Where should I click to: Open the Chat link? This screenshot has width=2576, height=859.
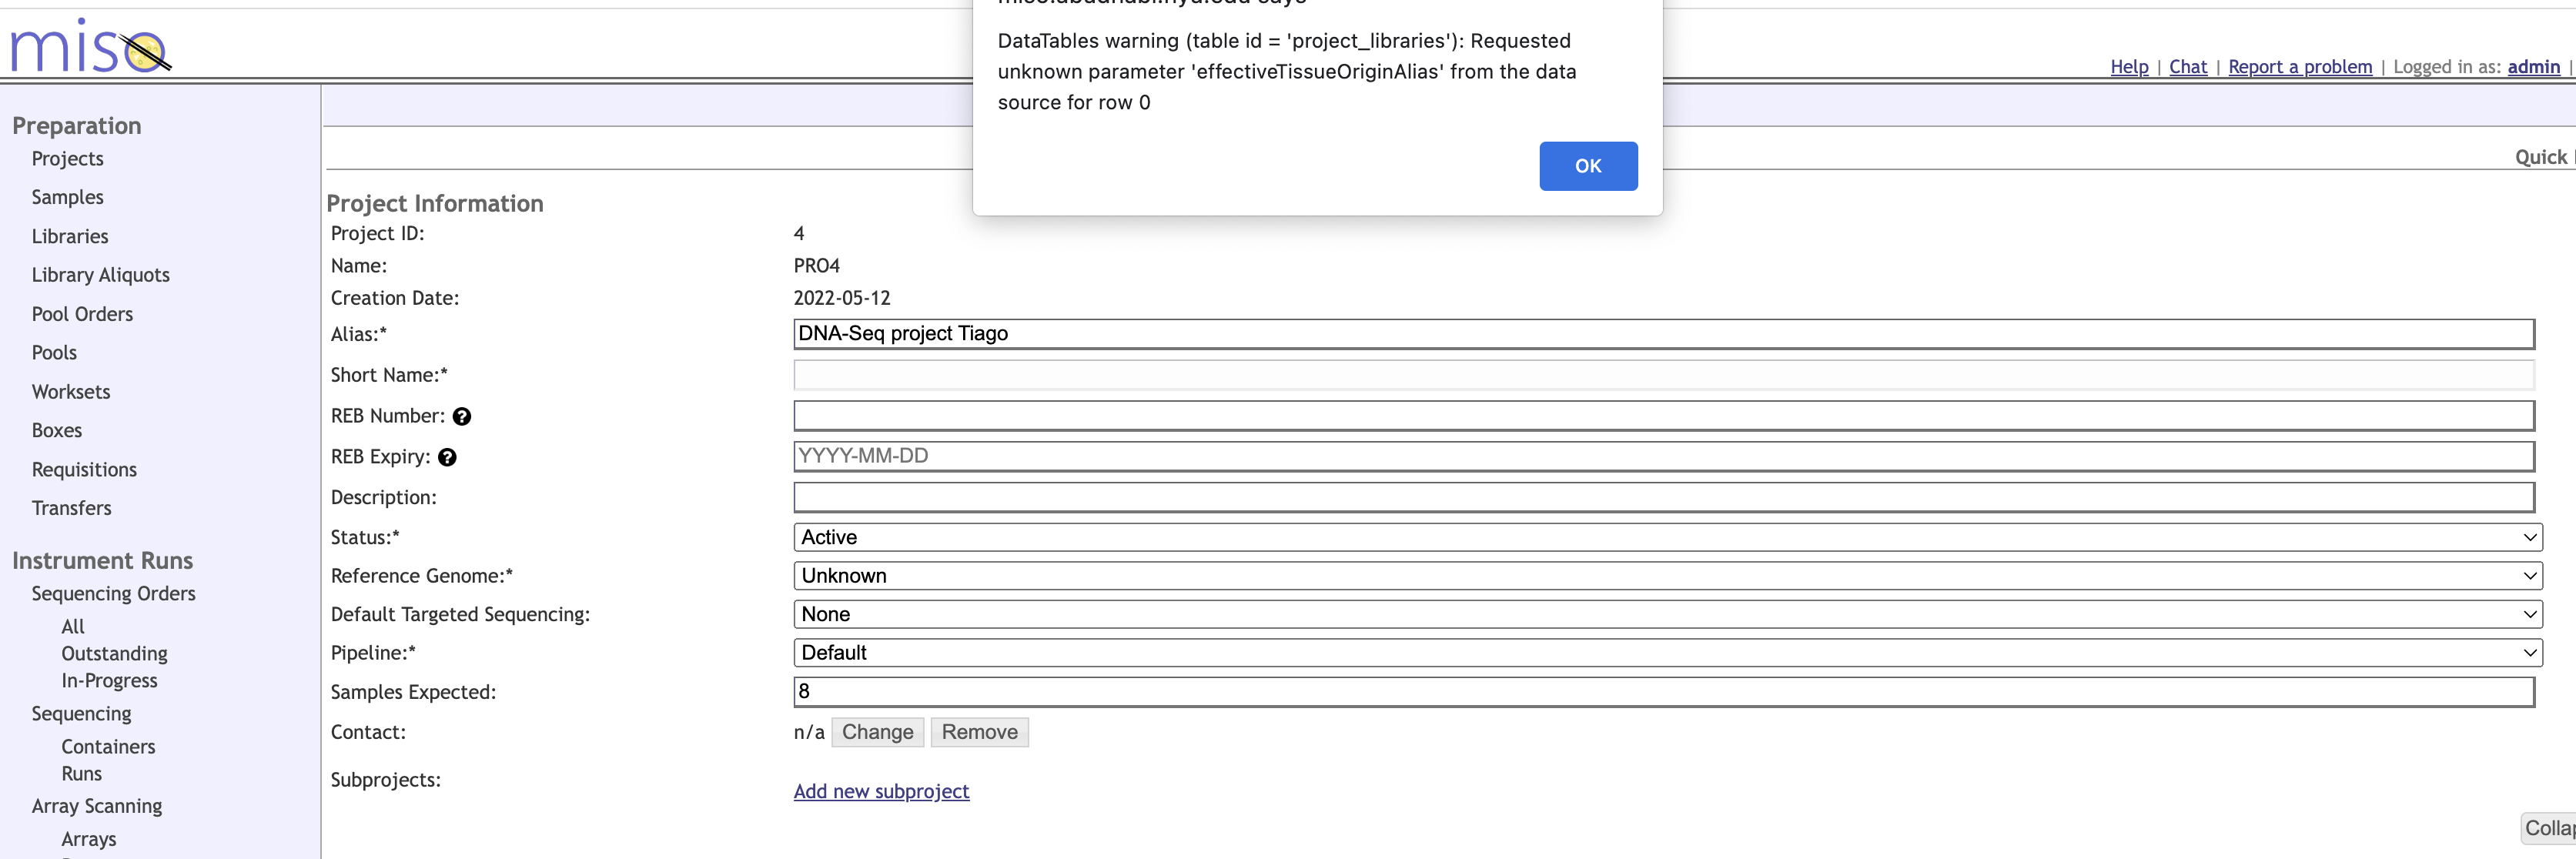point(2188,67)
